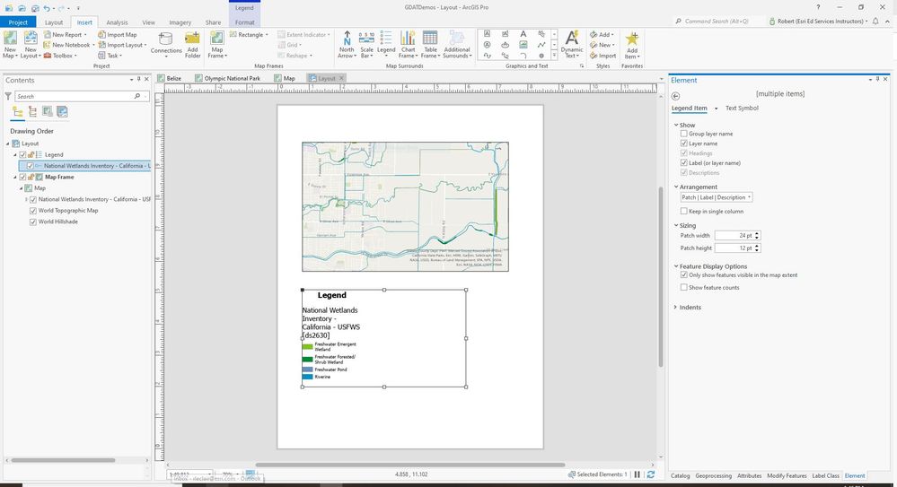Insert a North Arrow
Screen dimensions: 897x487
click(x=347, y=39)
